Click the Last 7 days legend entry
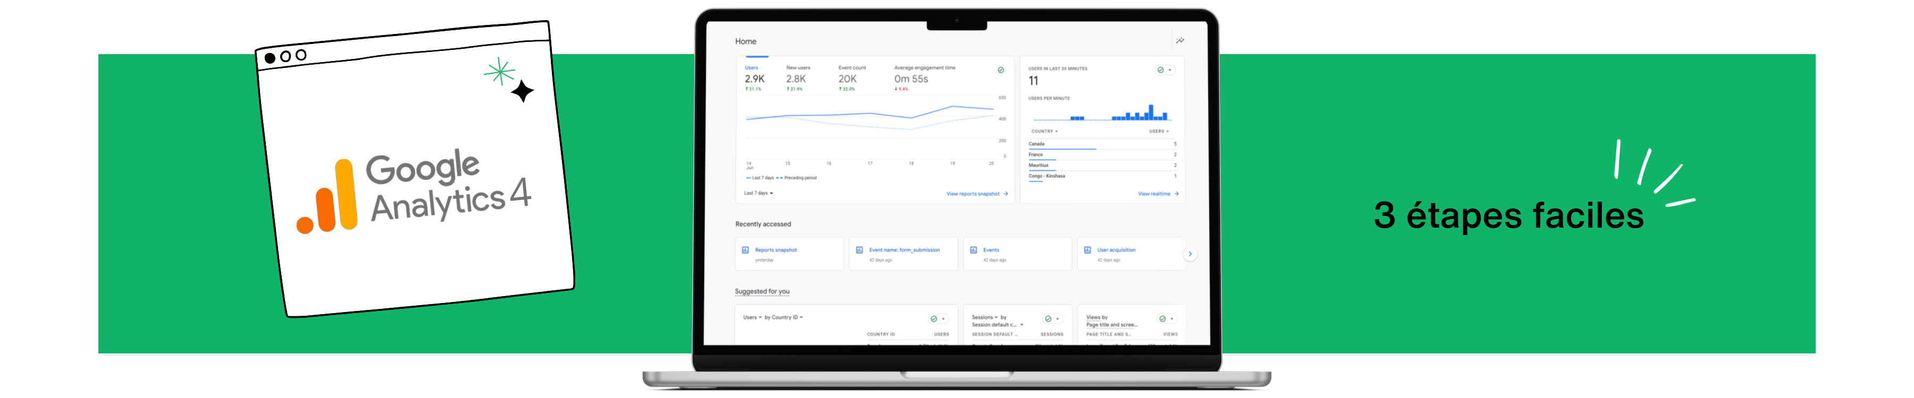Viewport: 1914px width, 398px height. coord(759,178)
